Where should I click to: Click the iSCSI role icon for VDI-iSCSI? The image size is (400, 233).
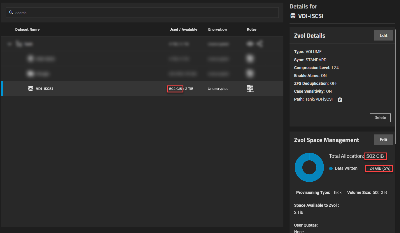tap(250, 88)
